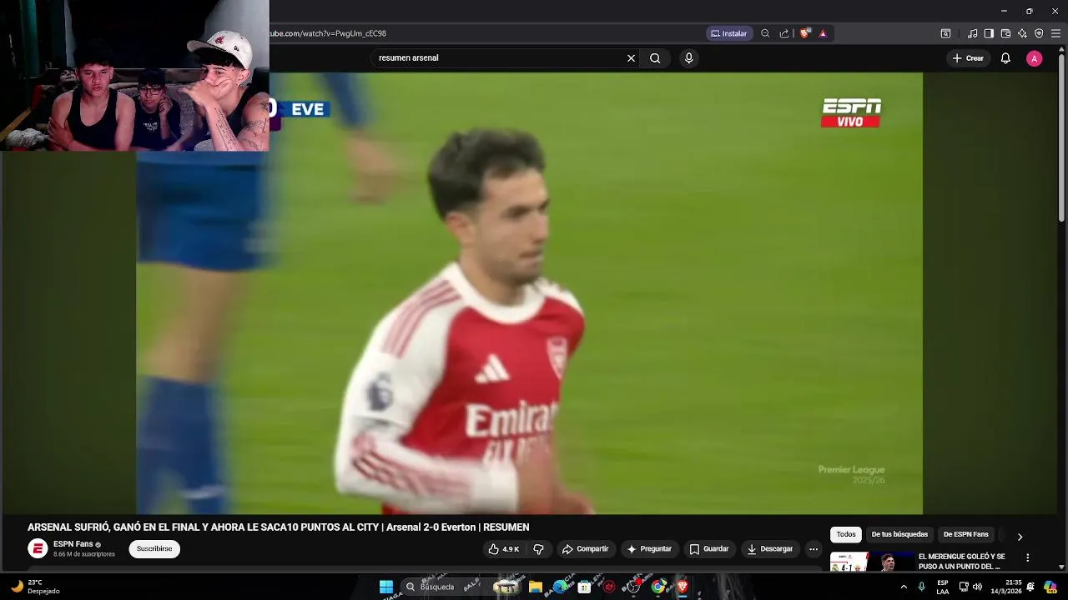Open the media playlist music note icon
This screenshot has height=600, width=1068.
973,33
